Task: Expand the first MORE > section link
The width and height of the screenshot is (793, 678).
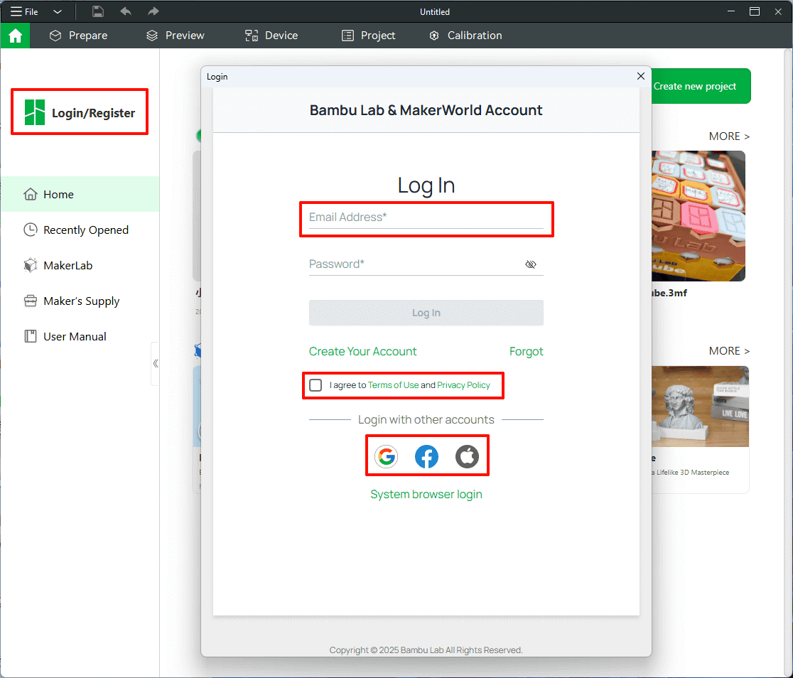Action: 729,136
